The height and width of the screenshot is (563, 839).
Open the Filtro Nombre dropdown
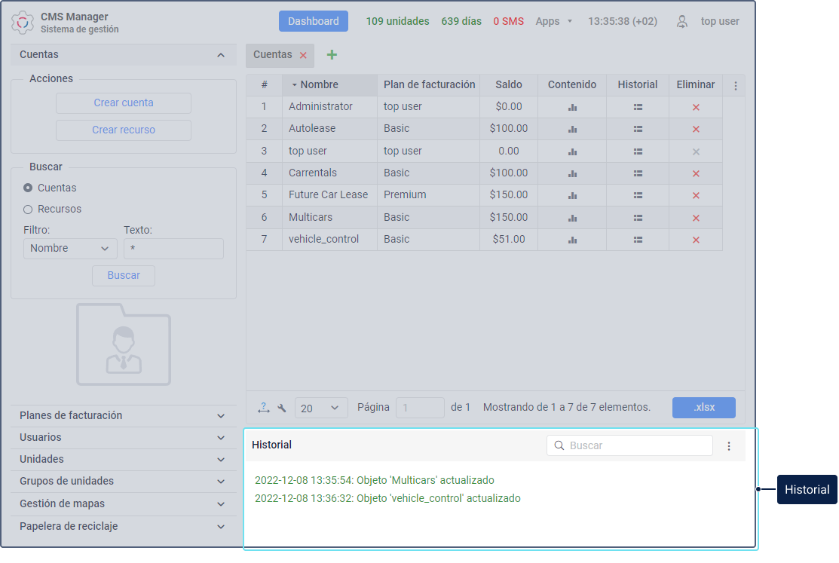(x=69, y=248)
